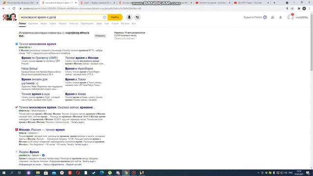Click Читать ещё in time-in.ru snippet

point(77,122)
